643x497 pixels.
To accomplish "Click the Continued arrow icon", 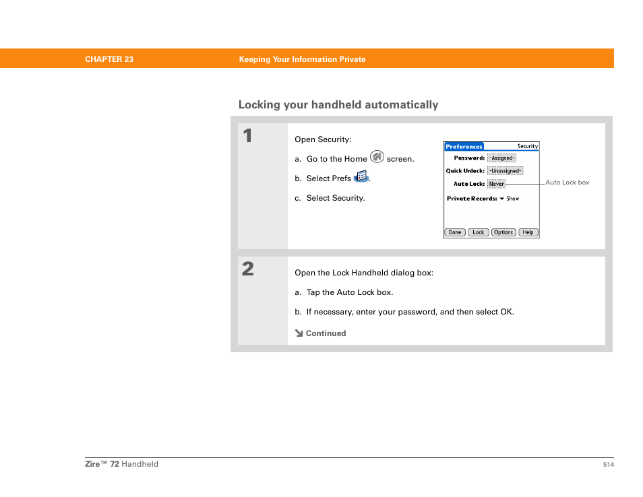I will [299, 333].
